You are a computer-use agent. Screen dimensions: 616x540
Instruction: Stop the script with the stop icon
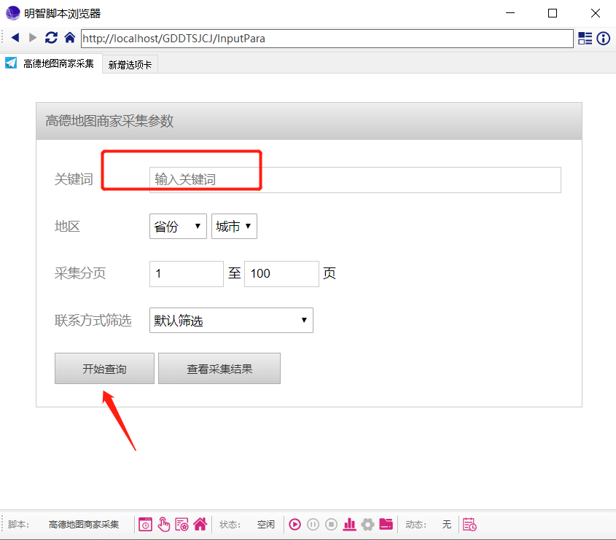pos(331,524)
